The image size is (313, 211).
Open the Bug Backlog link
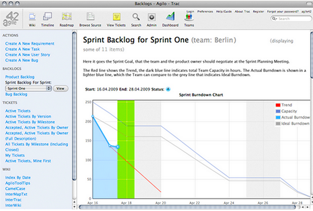tap(16, 94)
